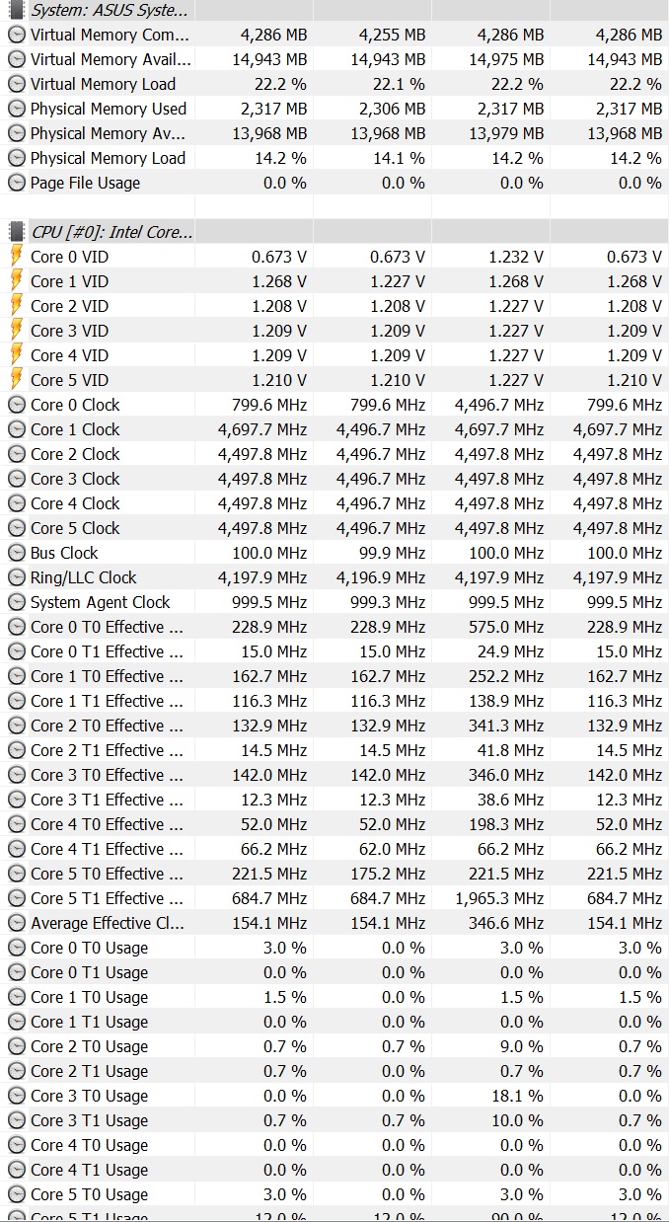669x1222 pixels.
Task: Select the CPU [#0]: Intel Core section header
Action: (x=111, y=232)
